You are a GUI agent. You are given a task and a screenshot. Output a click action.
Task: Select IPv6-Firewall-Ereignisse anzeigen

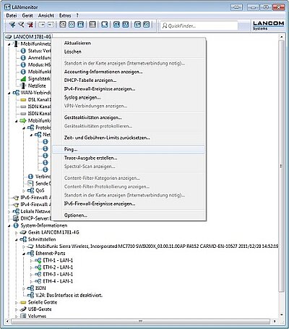(129, 204)
